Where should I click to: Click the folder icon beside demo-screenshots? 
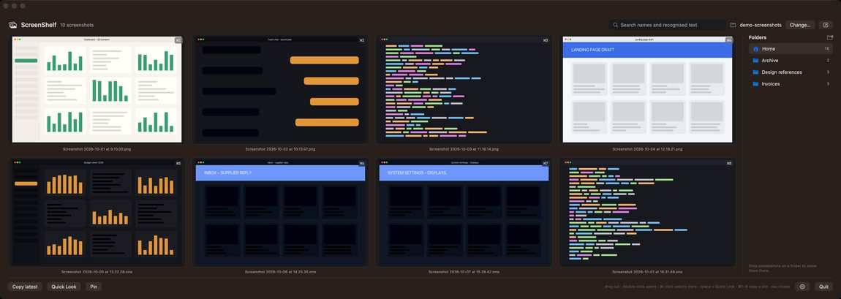click(733, 25)
